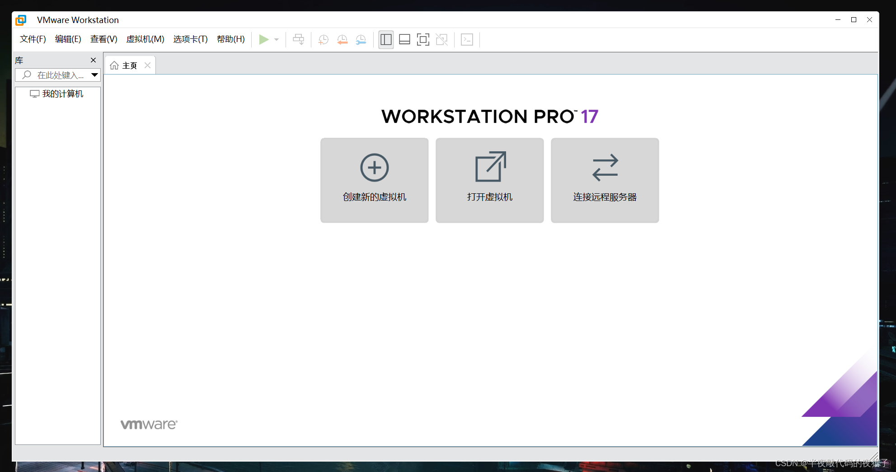Close the 库 library panel
The height and width of the screenshot is (472, 896).
(94, 60)
